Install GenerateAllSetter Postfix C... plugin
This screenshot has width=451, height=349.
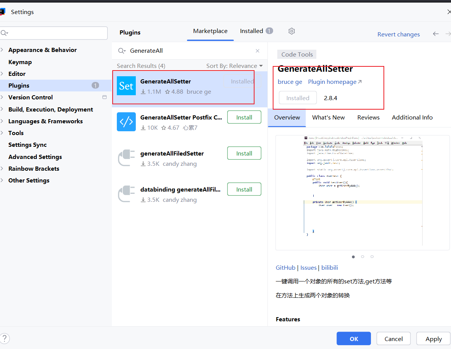244,117
